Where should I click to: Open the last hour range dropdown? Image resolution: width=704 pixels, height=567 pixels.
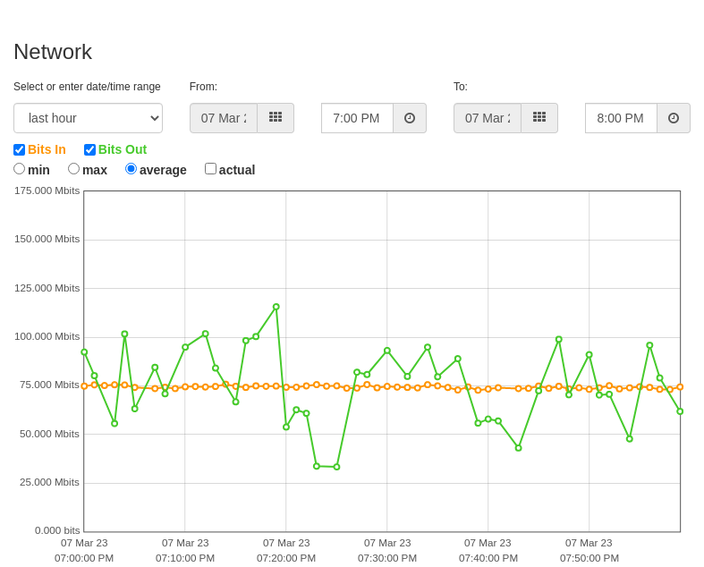(x=88, y=118)
